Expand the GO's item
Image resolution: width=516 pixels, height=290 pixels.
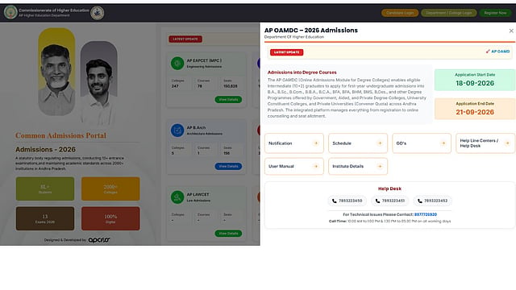point(422,143)
